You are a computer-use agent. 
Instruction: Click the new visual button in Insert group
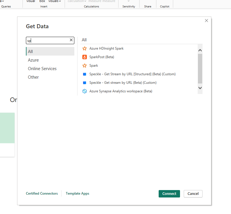[31, 1]
